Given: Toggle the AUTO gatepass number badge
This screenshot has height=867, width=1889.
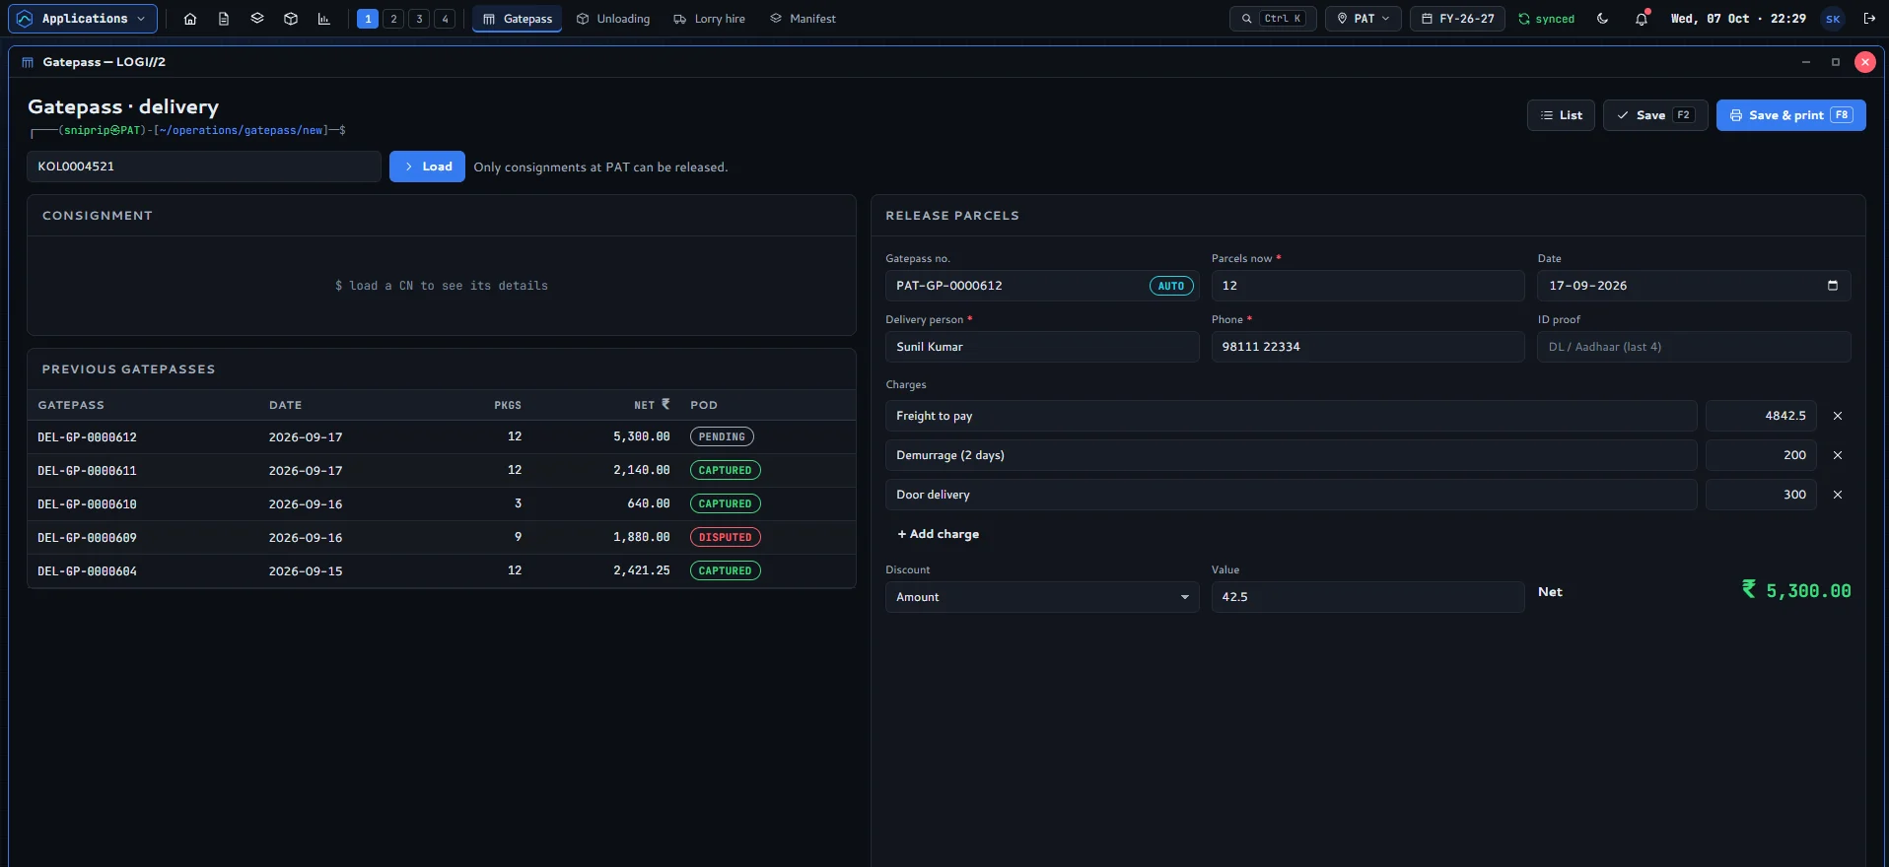Looking at the screenshot, I should coord(1171,286).
